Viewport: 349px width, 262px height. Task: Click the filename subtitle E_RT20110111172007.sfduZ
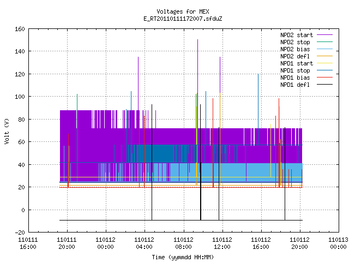click(183, 19)
